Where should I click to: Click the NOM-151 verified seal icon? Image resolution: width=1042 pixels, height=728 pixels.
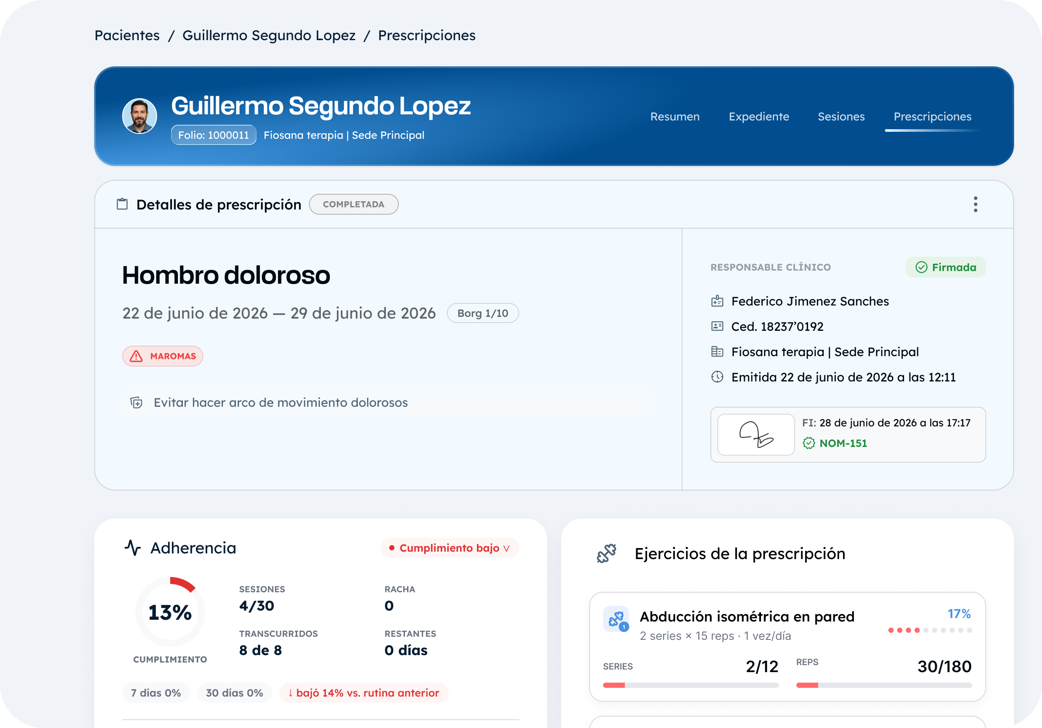809,443
